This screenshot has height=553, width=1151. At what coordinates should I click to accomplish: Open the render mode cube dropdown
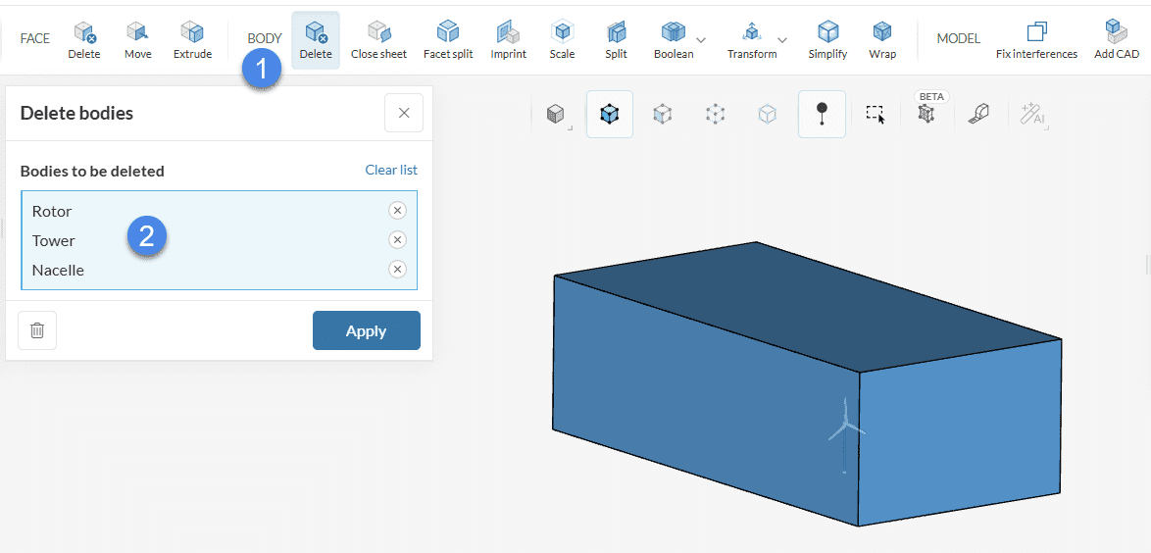pyautogui.click(x=556, y=115)
